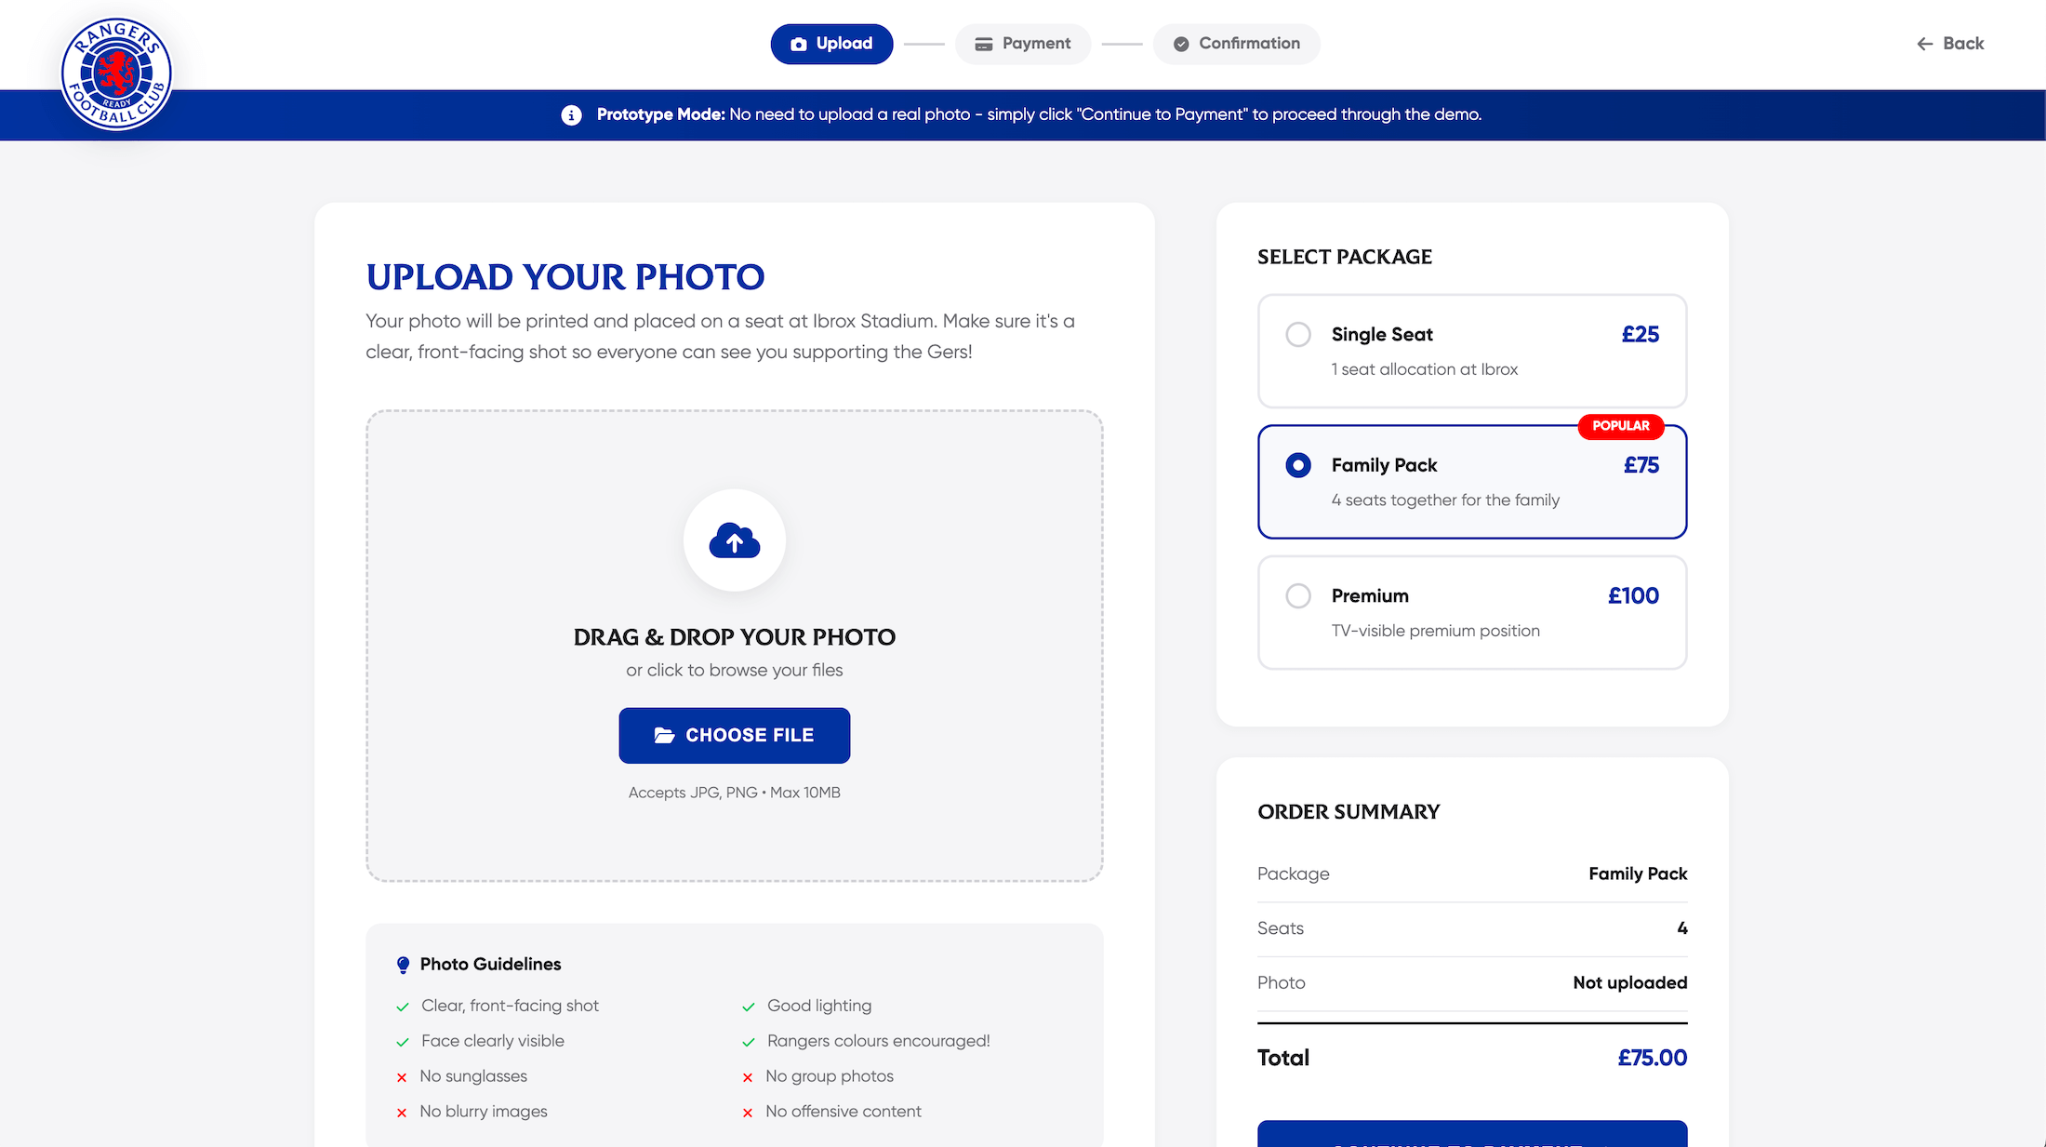2046x1147 pixels.
Task: Click the cloud upload icon
Action: point(735,540)
